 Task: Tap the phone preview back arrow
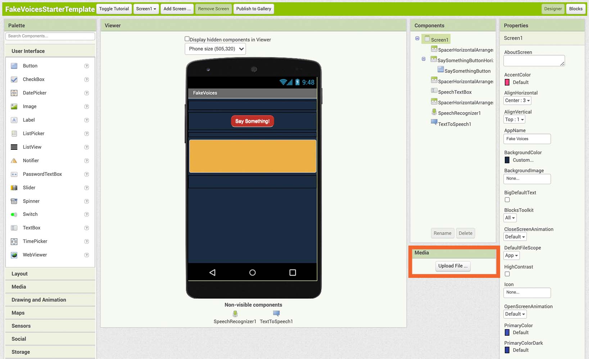(x=212, y=272)
